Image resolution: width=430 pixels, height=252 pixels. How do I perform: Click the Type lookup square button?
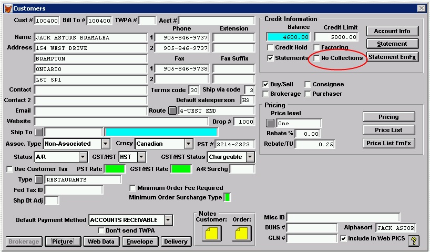tap(38, 180)
